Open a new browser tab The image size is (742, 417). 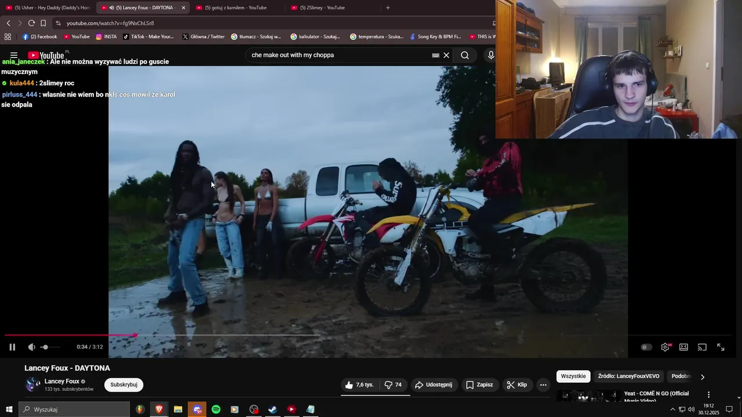388,8
